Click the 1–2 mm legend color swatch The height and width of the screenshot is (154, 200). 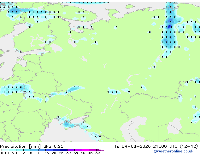click(20, 150)
